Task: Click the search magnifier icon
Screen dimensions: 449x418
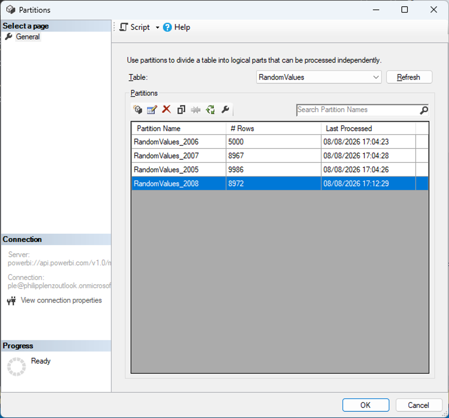Action: tap(424, 110)
